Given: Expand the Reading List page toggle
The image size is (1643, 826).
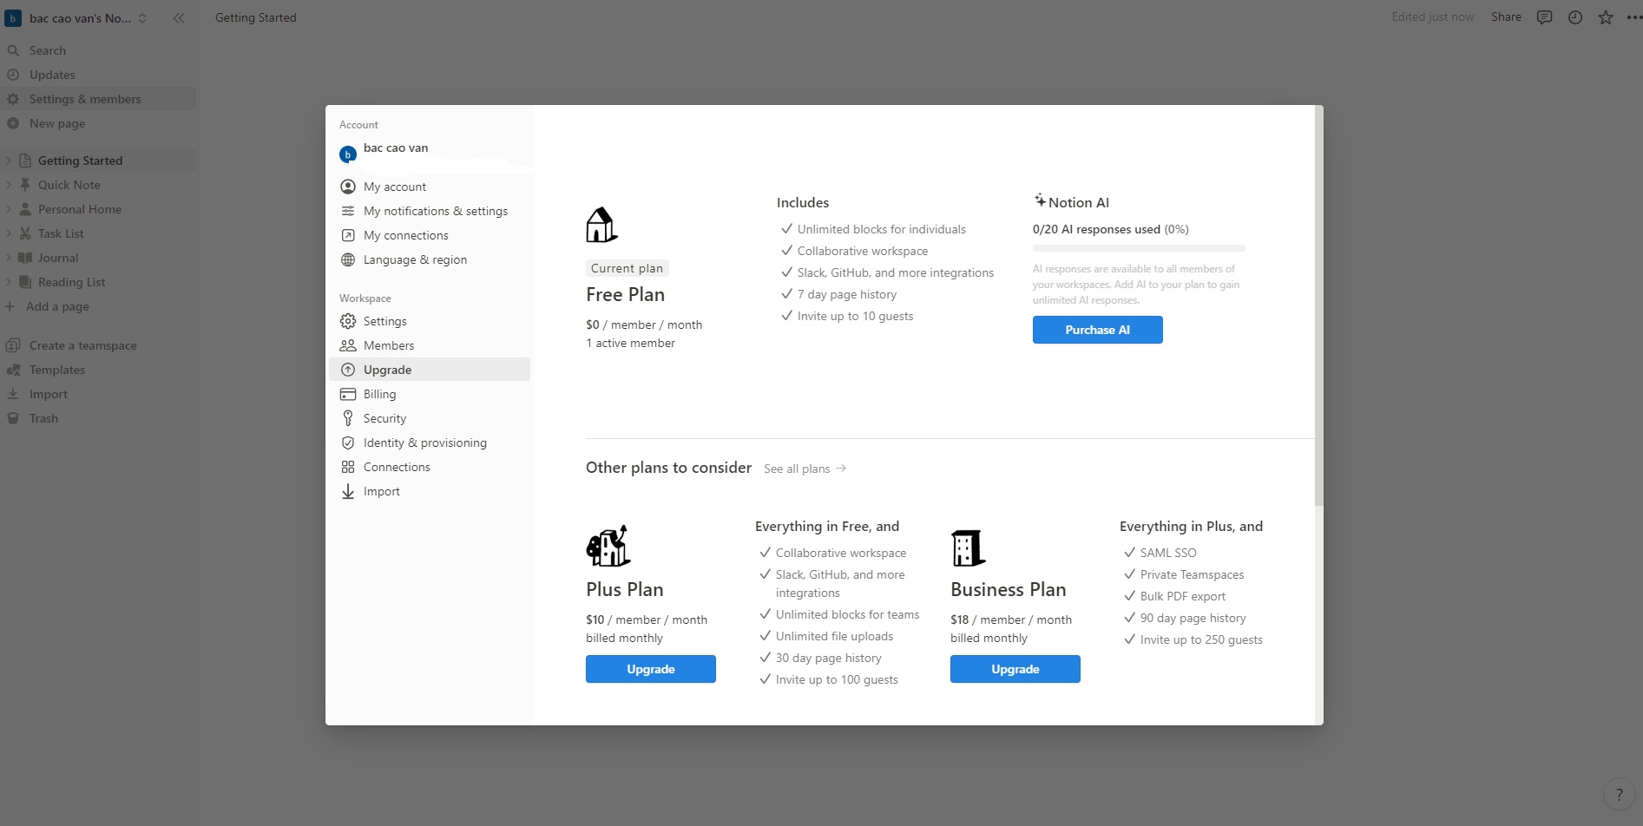Looking at the screenshot, I should (9, 282).
